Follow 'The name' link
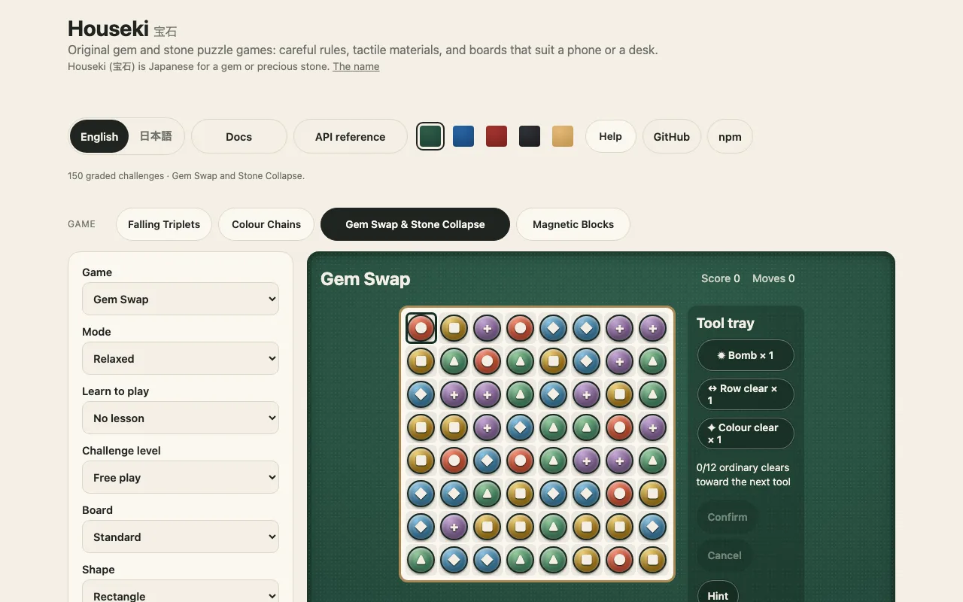 point(356,66)
